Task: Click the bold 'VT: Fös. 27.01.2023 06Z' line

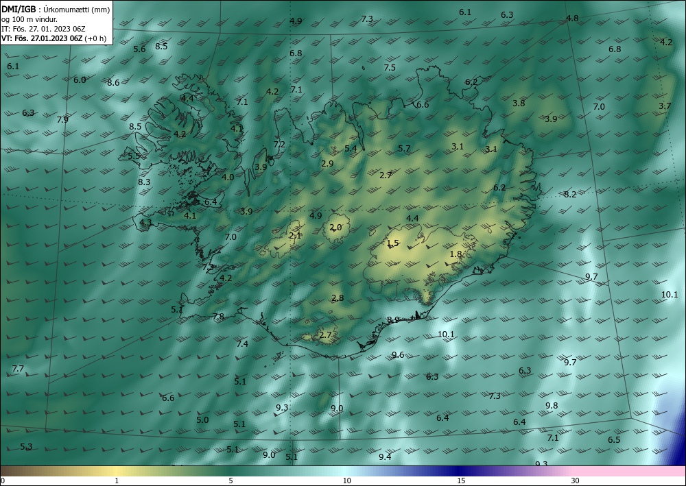Action: click(42, 38)
